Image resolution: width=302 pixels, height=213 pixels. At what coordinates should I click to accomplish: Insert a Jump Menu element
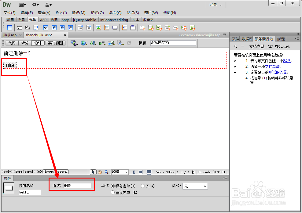click(89, 28)
